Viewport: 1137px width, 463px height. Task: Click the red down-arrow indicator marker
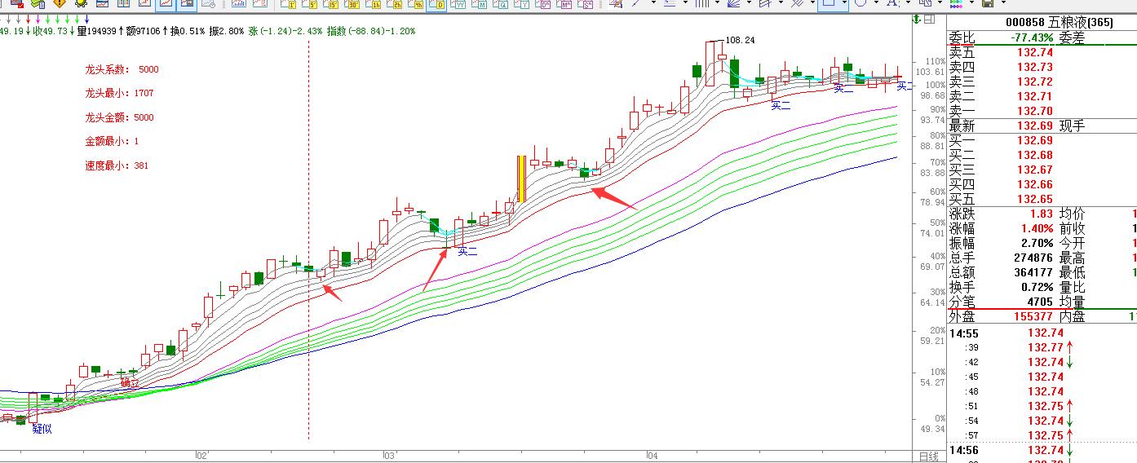coord(28,19)
